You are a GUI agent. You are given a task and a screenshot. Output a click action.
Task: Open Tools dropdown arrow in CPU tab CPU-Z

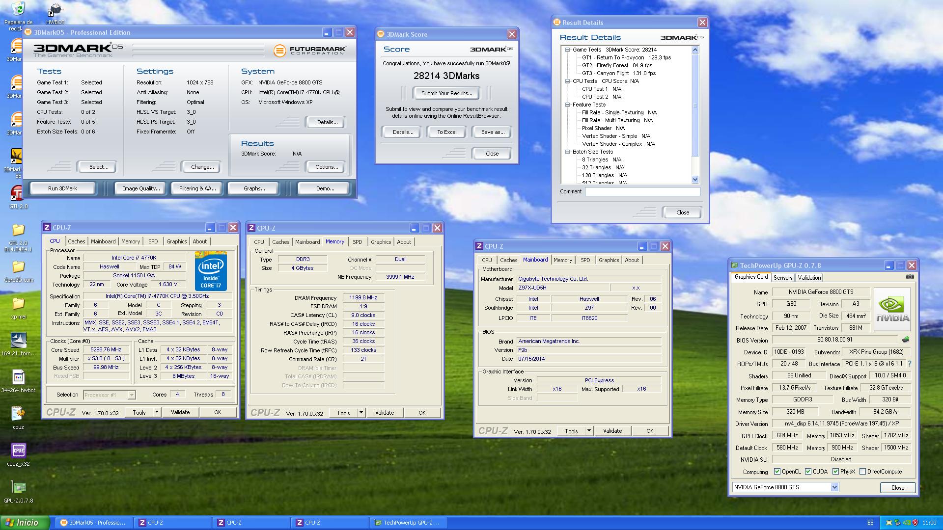(x=157, y=412)
